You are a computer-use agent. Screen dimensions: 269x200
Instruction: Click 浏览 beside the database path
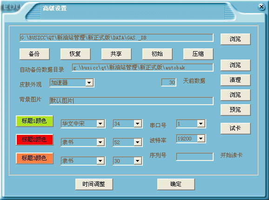point(235,39)
